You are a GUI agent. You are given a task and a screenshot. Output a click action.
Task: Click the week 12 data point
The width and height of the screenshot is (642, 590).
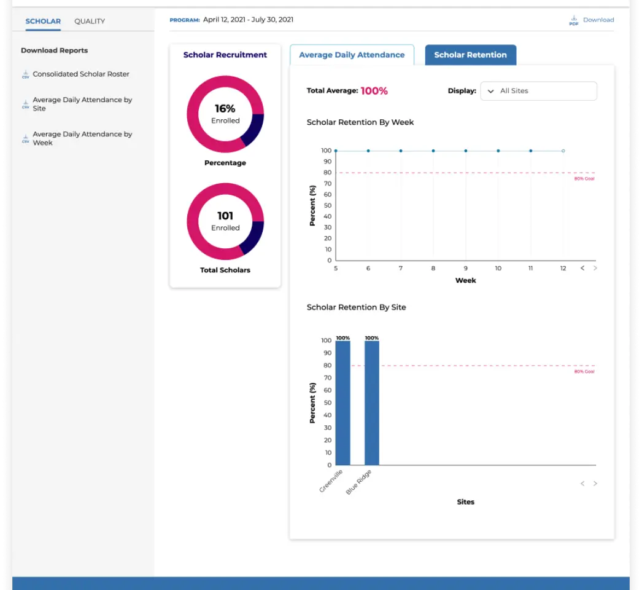(563, 151)
